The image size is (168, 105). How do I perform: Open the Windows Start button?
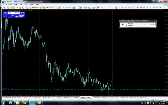[3, 103]
